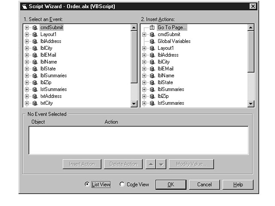Expand the txtAddress node in event list
The width and height of the screenshot is (275, 206).
[27, 96]
